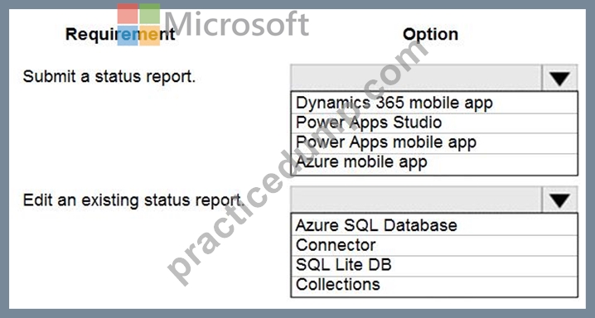This screenshot has height=318, width=595.
Task: Pick the SQL Lite DB option
Action: (x=434, y=265)
